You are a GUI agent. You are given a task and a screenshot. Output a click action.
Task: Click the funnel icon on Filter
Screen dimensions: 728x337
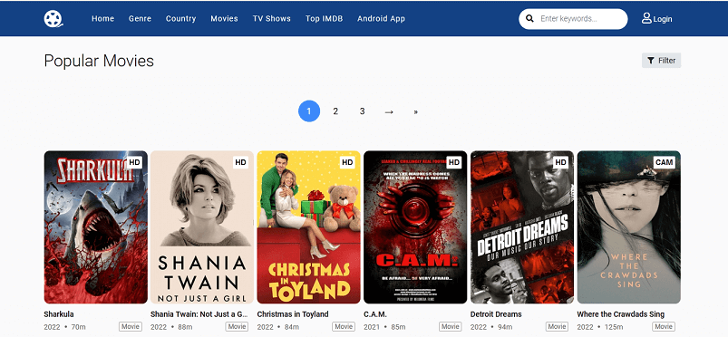coord(651,61)
